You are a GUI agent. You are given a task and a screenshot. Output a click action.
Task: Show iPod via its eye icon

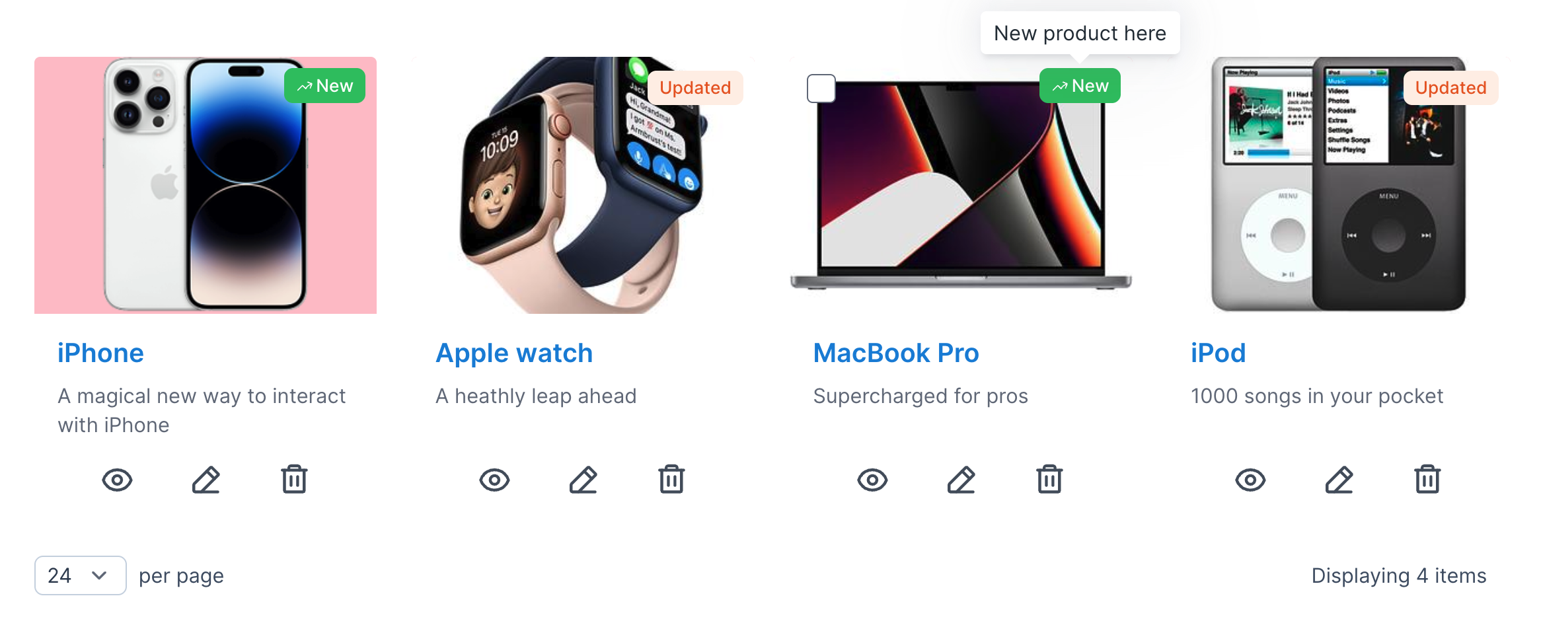[1250, 480]
